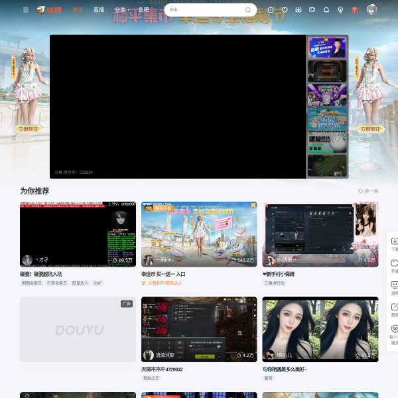This screenshot has width=398, height=398.
Task: Click the 帮助 edit icon in sidebar
Action: pyautogui.click(x=394, y=306)
